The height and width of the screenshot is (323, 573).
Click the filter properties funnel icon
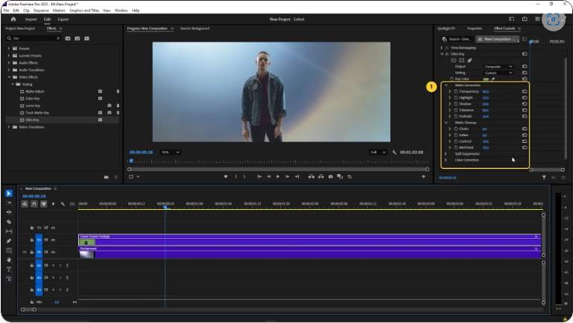coord(544,178)
